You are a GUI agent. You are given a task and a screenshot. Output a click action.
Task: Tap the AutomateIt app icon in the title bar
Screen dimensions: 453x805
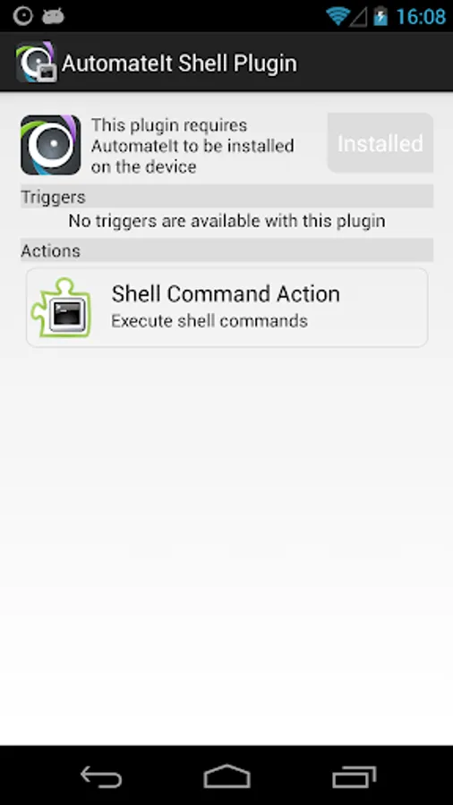36,63
